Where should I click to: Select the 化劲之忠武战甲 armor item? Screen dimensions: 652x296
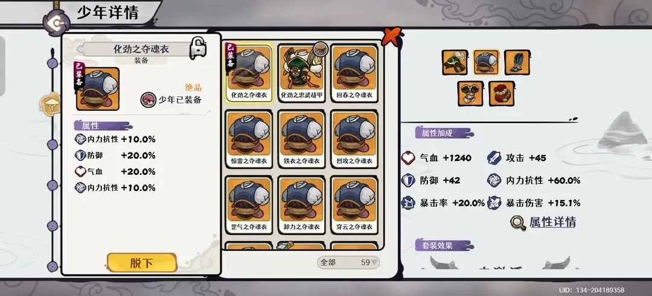coord(301,73)
